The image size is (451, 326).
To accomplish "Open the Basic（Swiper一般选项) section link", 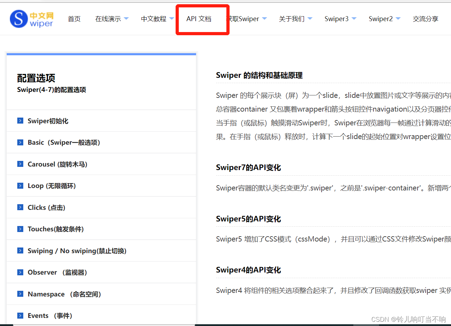I will (64, 143).
